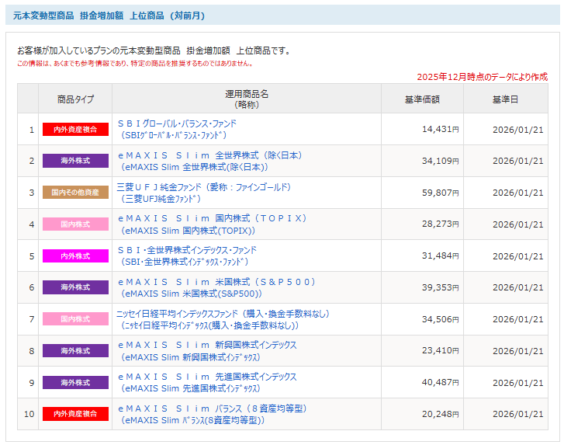Select eMAXIS Slim 国内株式(TOPIX) fund link
Viewport: 564px width, 445px height.
(213, 218)
